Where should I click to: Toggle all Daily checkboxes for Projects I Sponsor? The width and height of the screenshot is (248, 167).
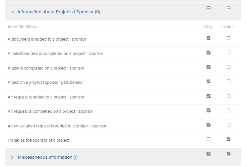(x=208, y=8)
